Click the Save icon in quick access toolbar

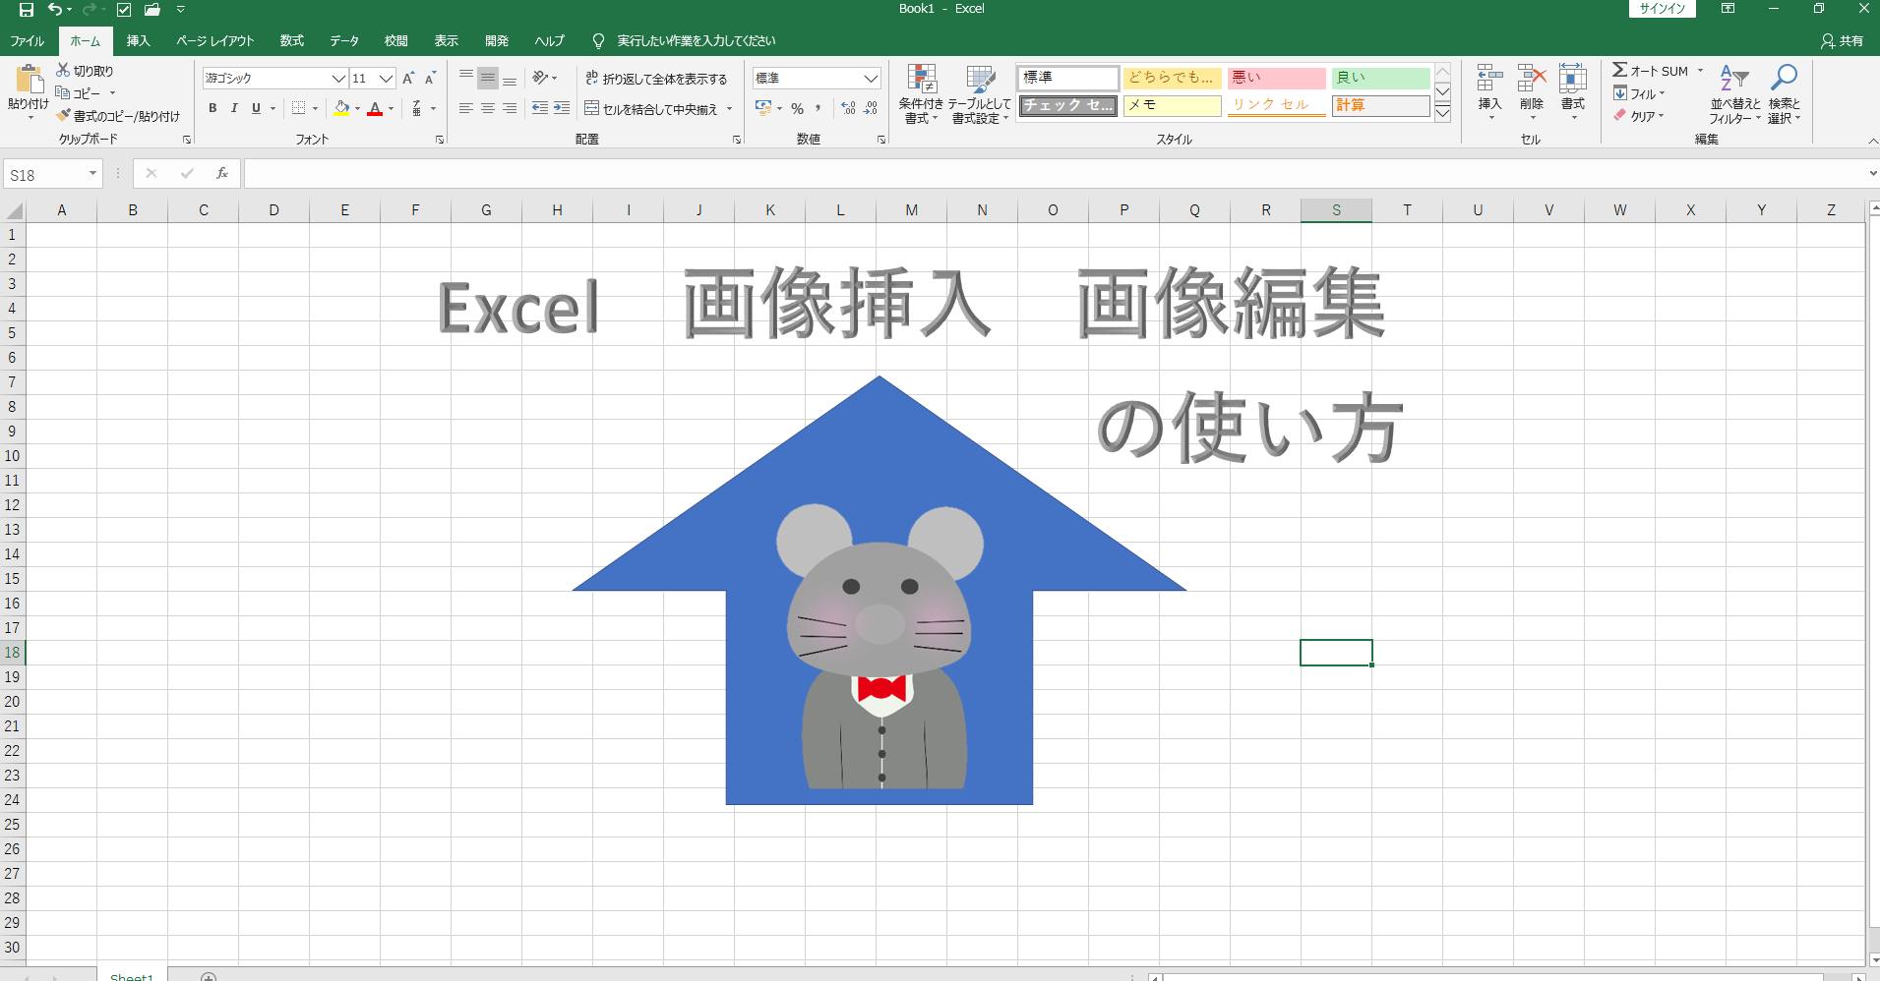point(27,10)
